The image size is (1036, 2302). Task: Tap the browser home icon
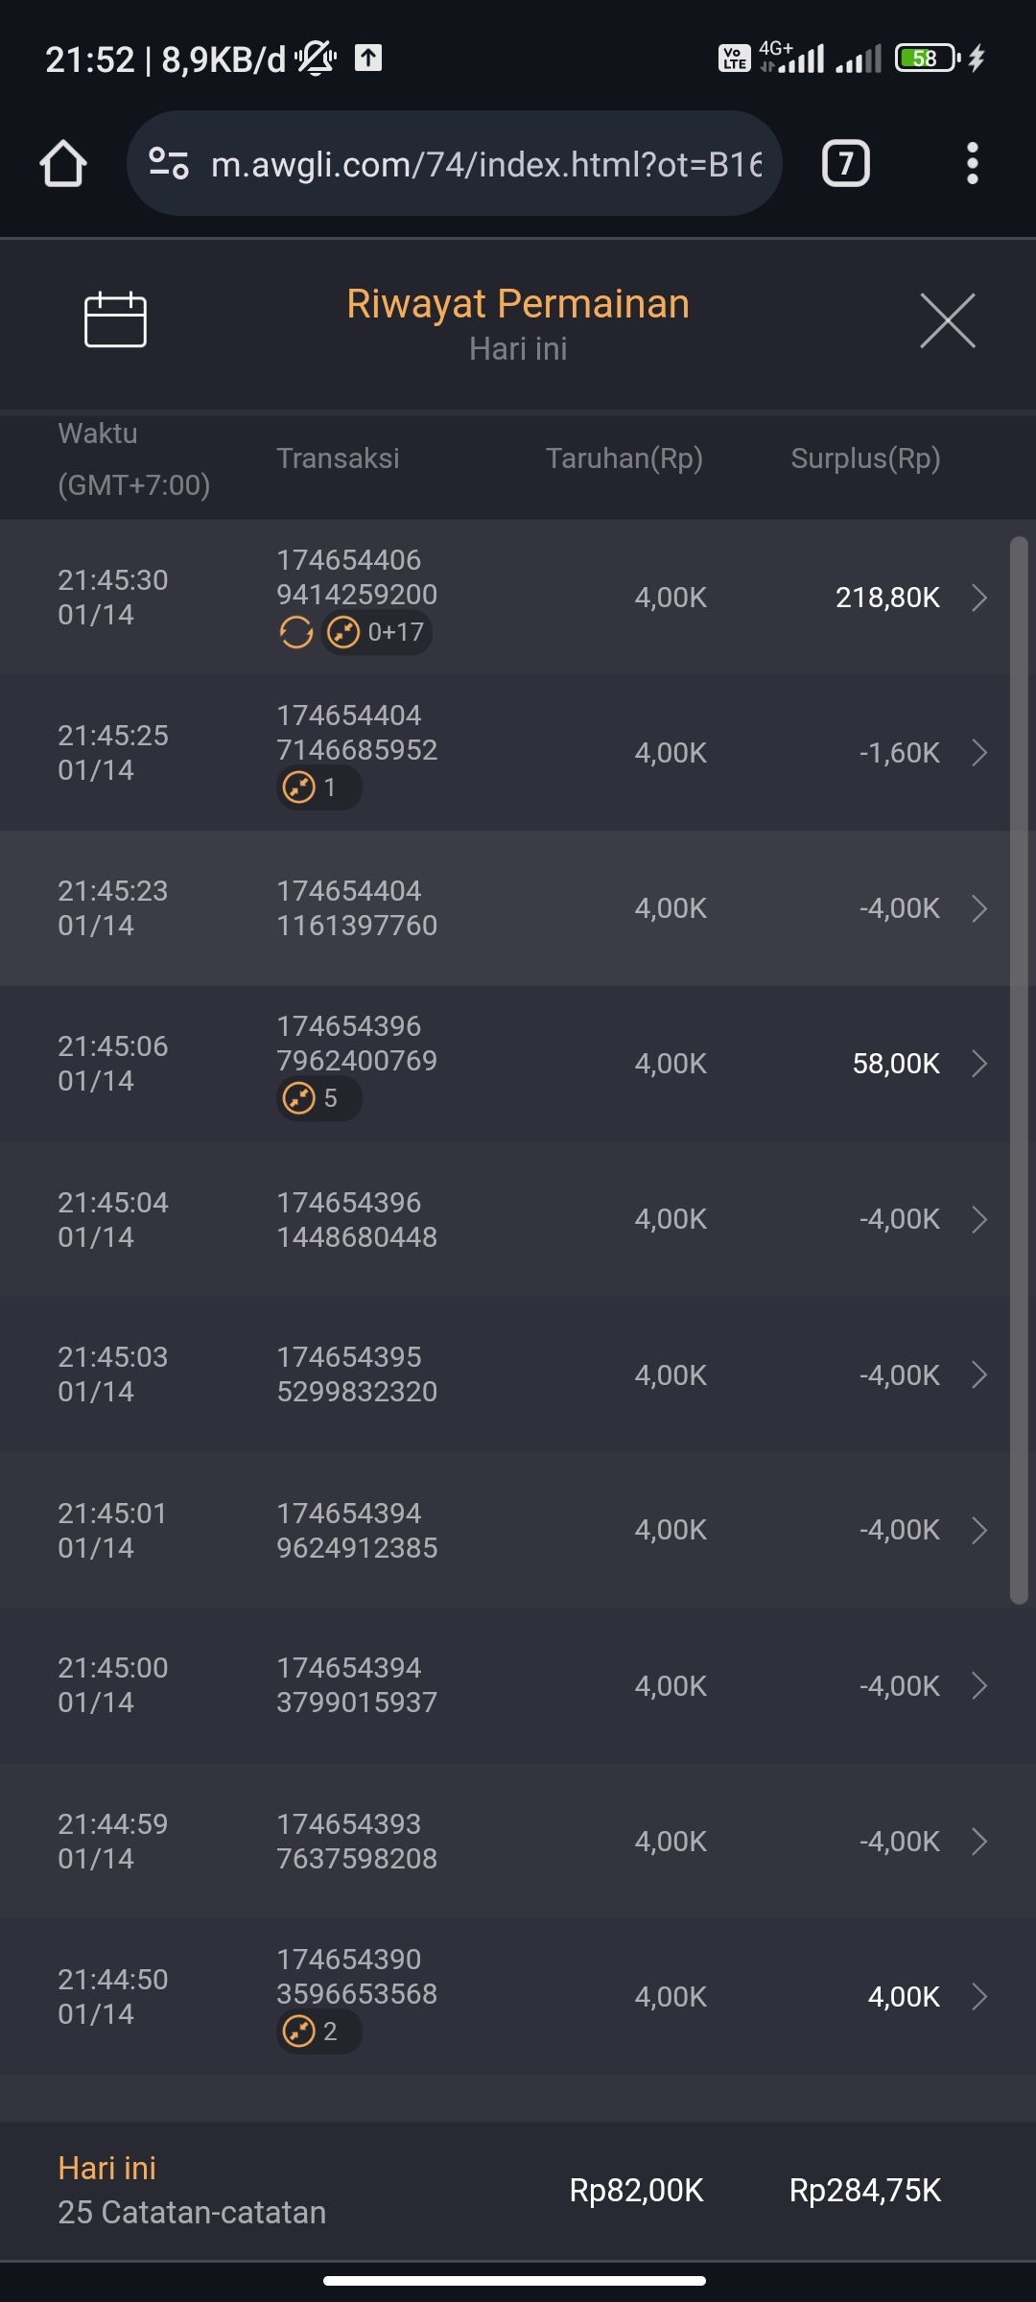(x=63, y=164)
